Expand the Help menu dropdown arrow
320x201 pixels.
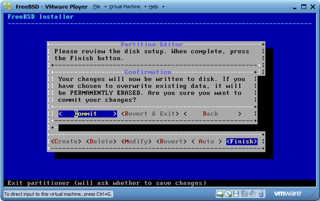162,7
